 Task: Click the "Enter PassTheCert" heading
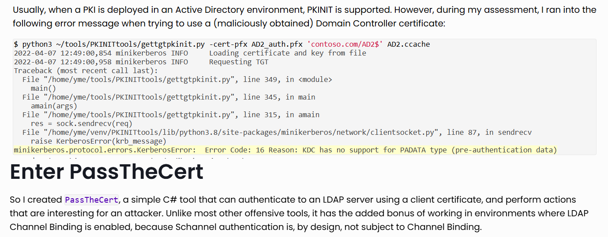(x=106, y=172)
